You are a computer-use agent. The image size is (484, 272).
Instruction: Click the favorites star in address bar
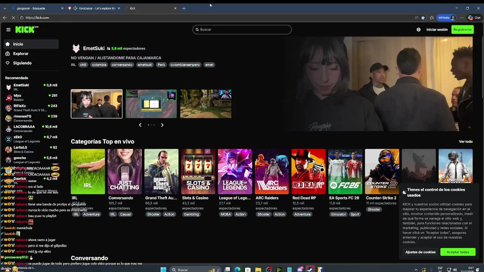(423, 18)
